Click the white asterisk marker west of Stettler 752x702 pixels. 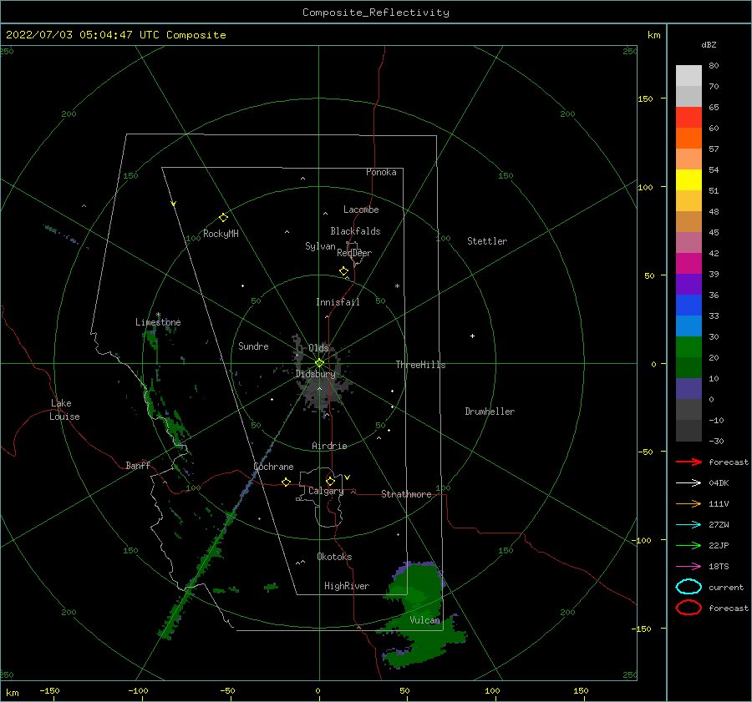coord(397,286)
